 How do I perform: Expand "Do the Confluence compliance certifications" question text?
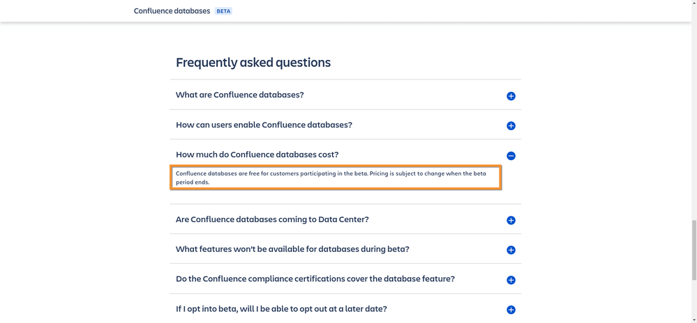pyautogui.click(x=315, y=278)
